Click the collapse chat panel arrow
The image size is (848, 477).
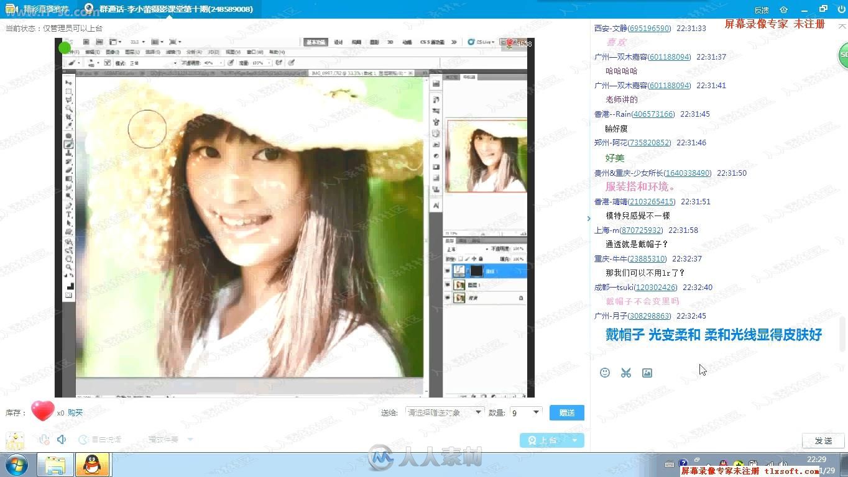[589, 218]
